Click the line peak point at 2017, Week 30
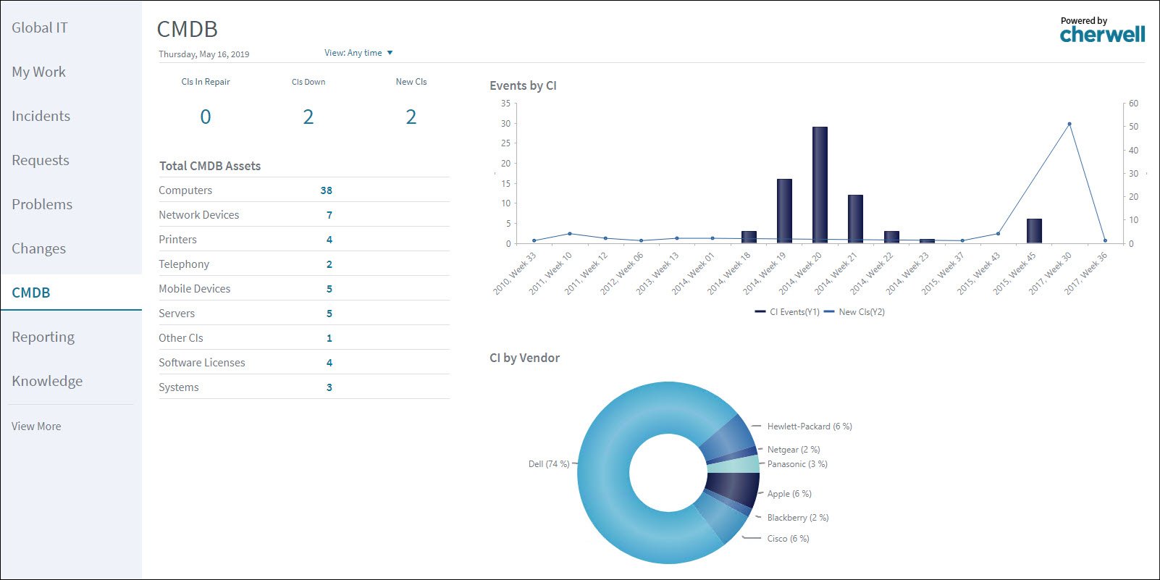 point(1069,124)
